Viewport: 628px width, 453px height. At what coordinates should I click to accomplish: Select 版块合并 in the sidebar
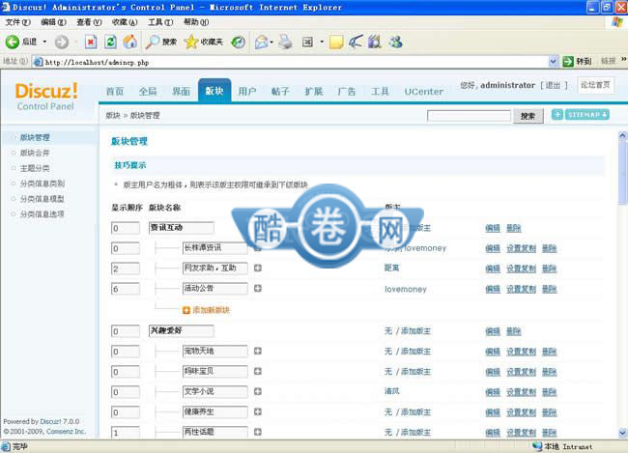pos(35,153)
